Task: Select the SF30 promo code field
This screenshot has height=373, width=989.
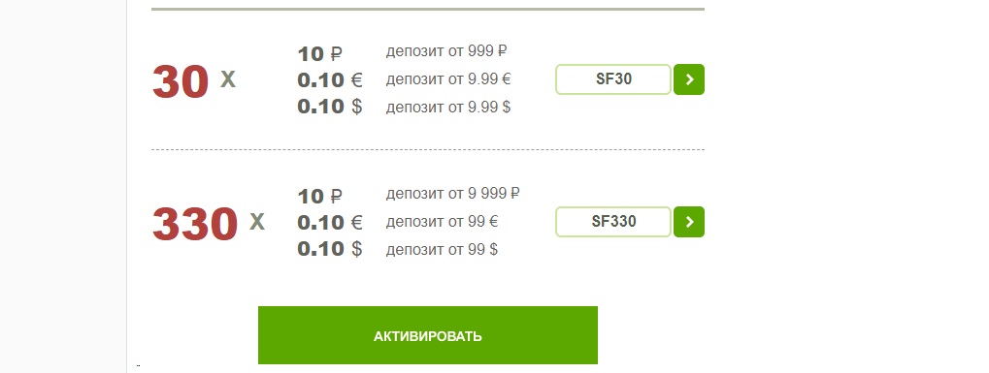Action: pos(613,79)
